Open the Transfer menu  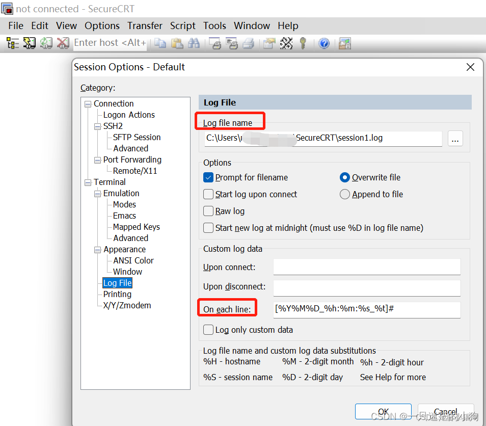[145, 26]
